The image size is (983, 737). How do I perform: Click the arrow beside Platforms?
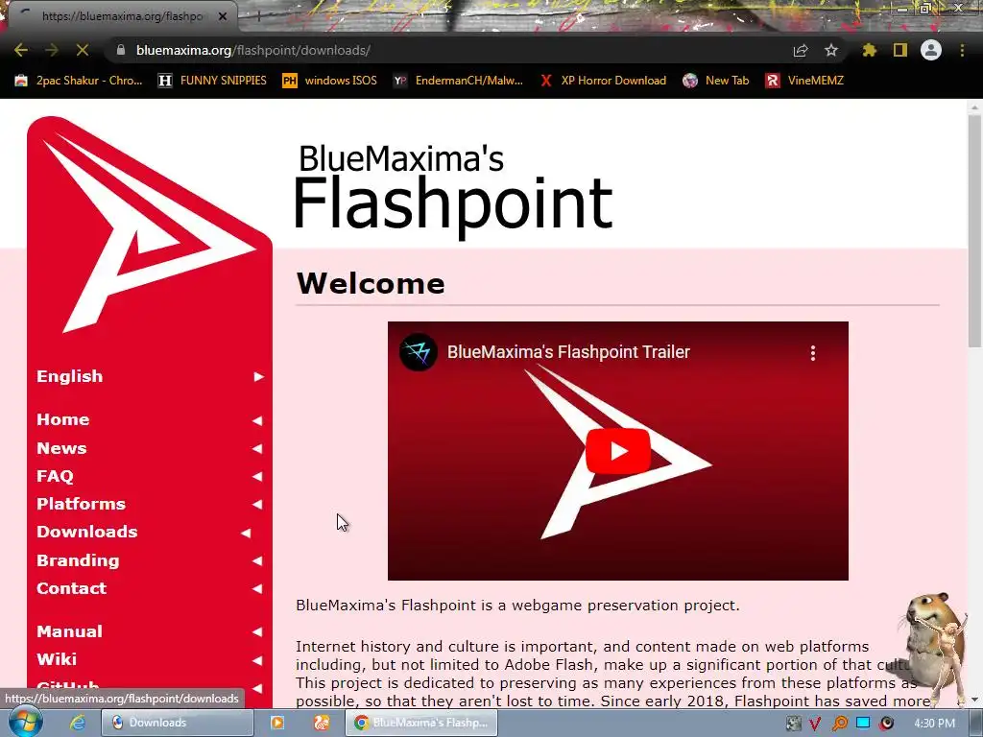pyautogui.click(x=257, y=505)
